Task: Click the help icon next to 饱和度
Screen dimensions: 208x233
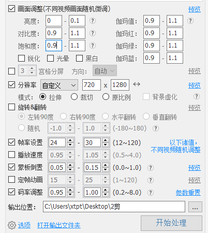Action: click(93, 46)
